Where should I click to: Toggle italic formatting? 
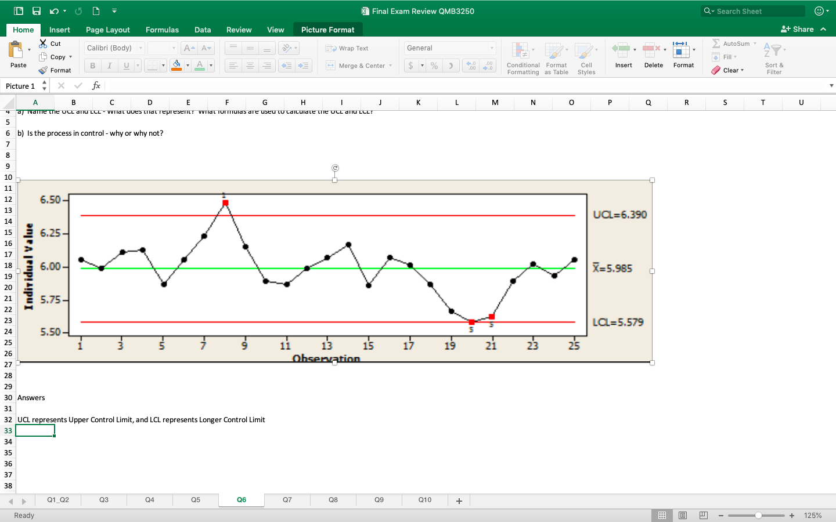point(108,66)
